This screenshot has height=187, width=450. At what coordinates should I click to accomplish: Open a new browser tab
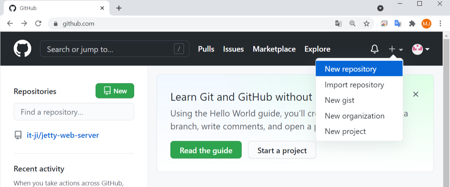point(119,8)
